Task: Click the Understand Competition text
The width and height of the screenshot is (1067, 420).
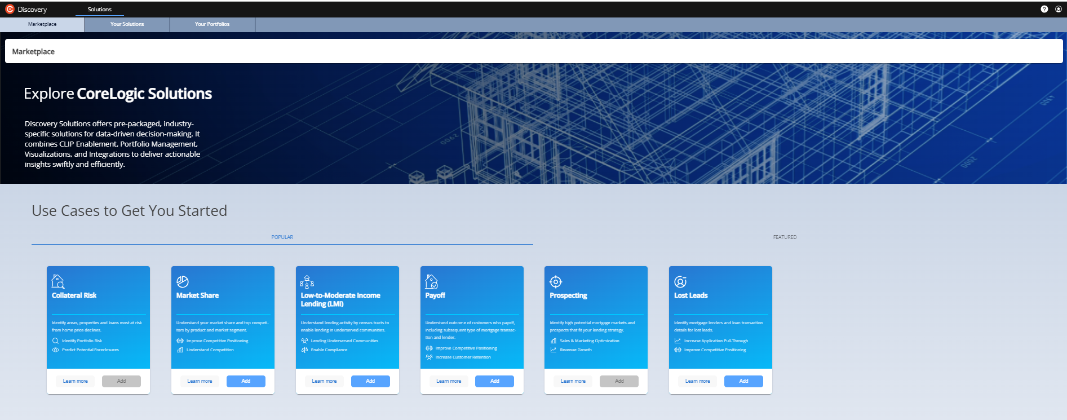Action: tap(210, 350)
